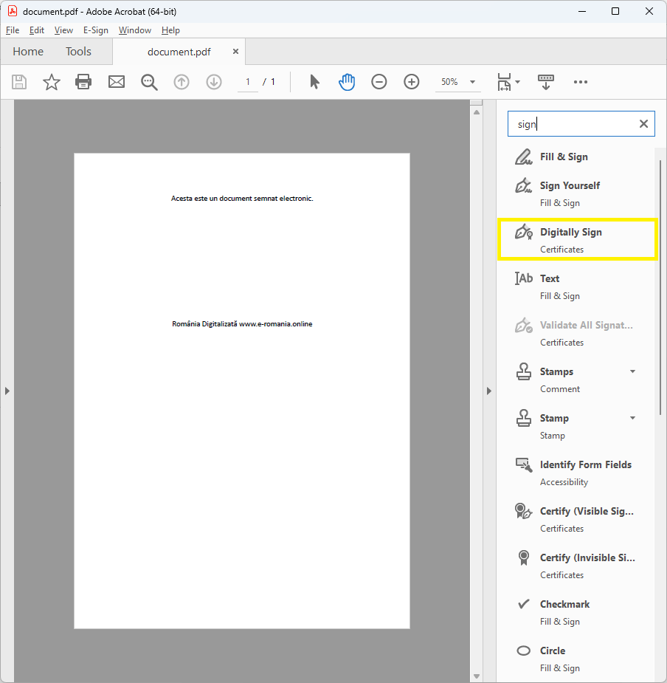Choose Digitally Sign from the results

[x=570, y=233]
